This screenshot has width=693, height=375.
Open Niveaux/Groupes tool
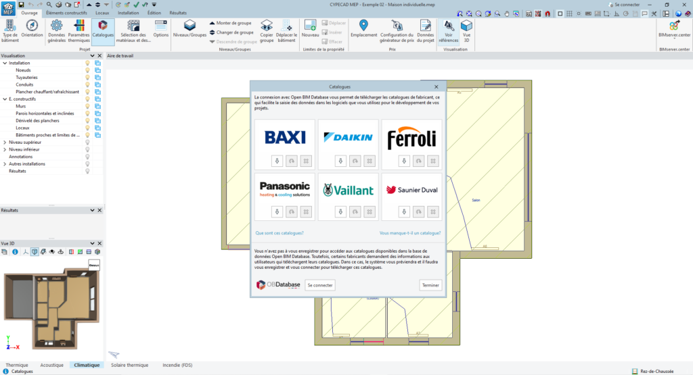[x=189, y=28]
